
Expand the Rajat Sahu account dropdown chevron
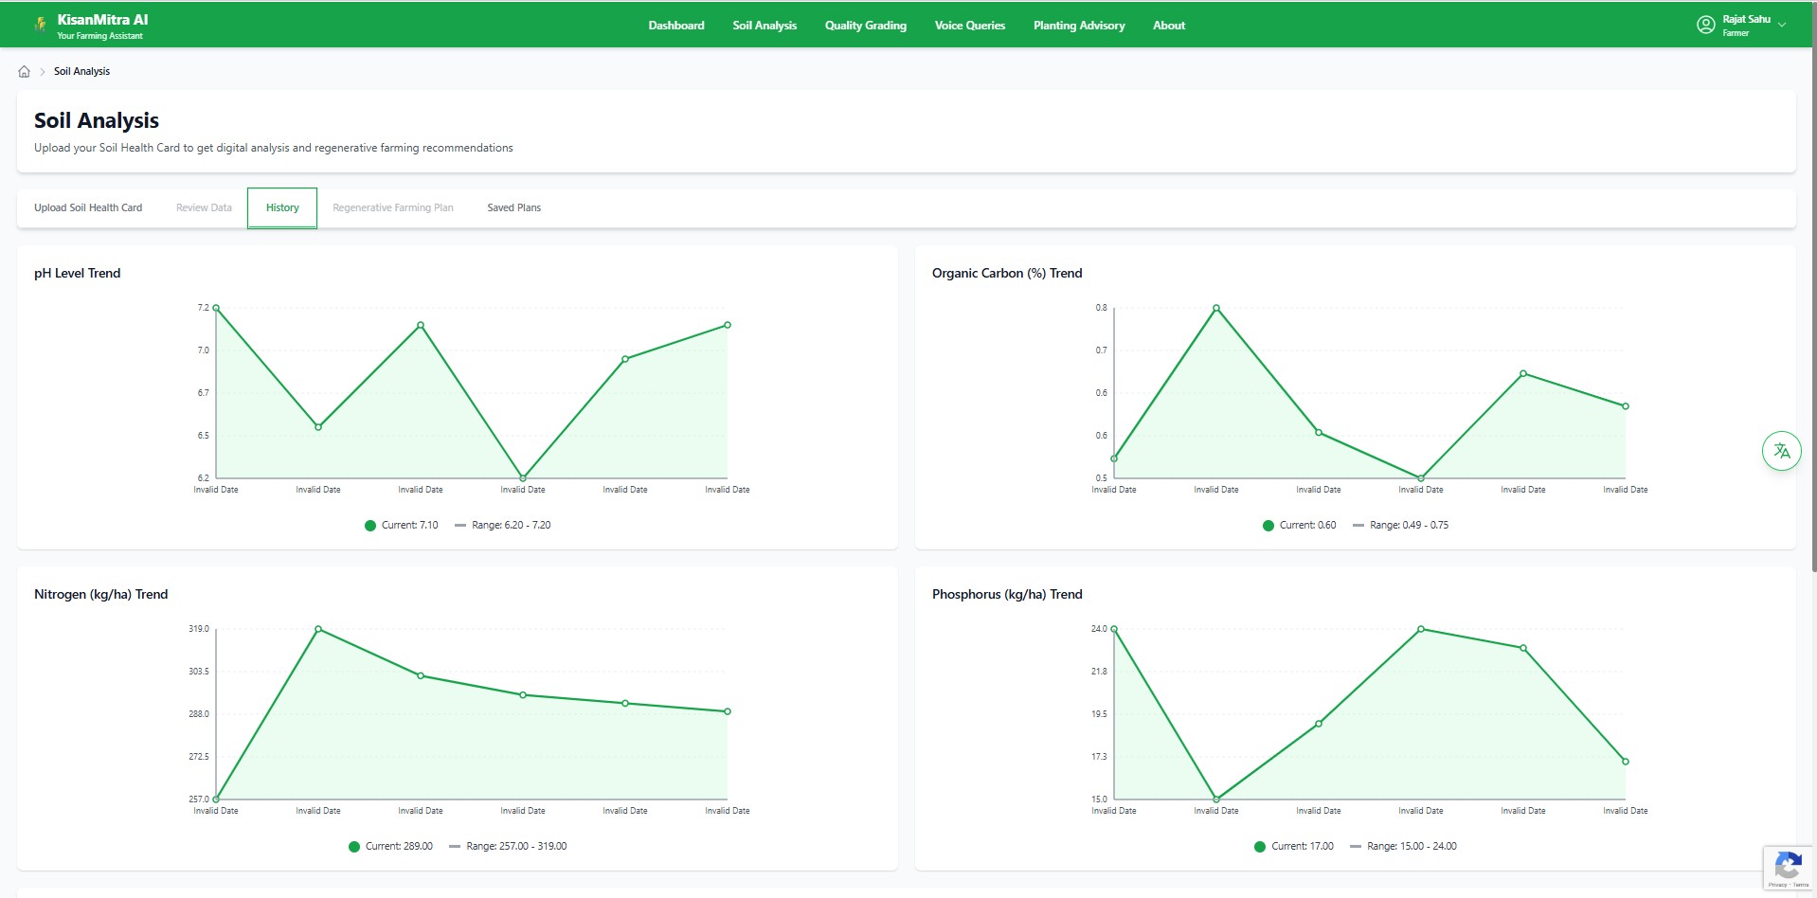(x=1782, y=26)
